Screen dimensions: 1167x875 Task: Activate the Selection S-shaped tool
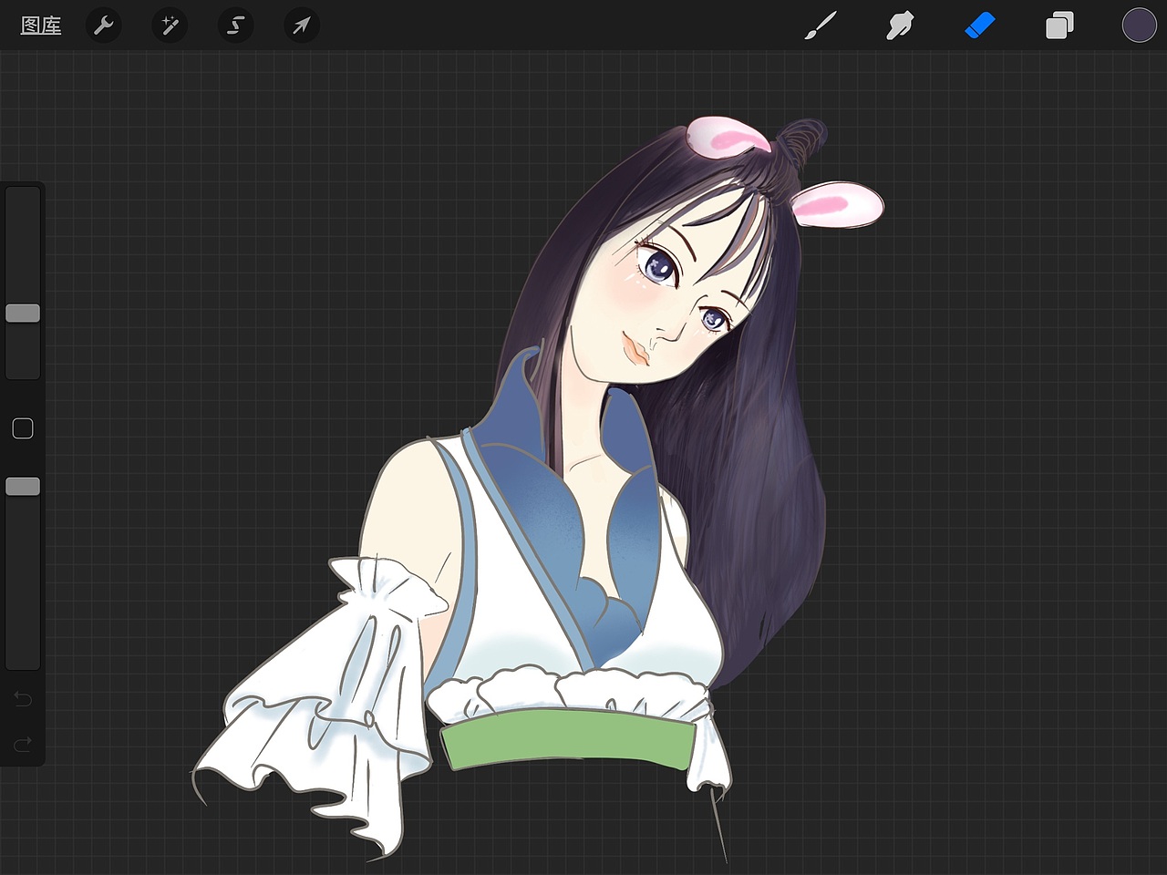(x=235, y=26)
